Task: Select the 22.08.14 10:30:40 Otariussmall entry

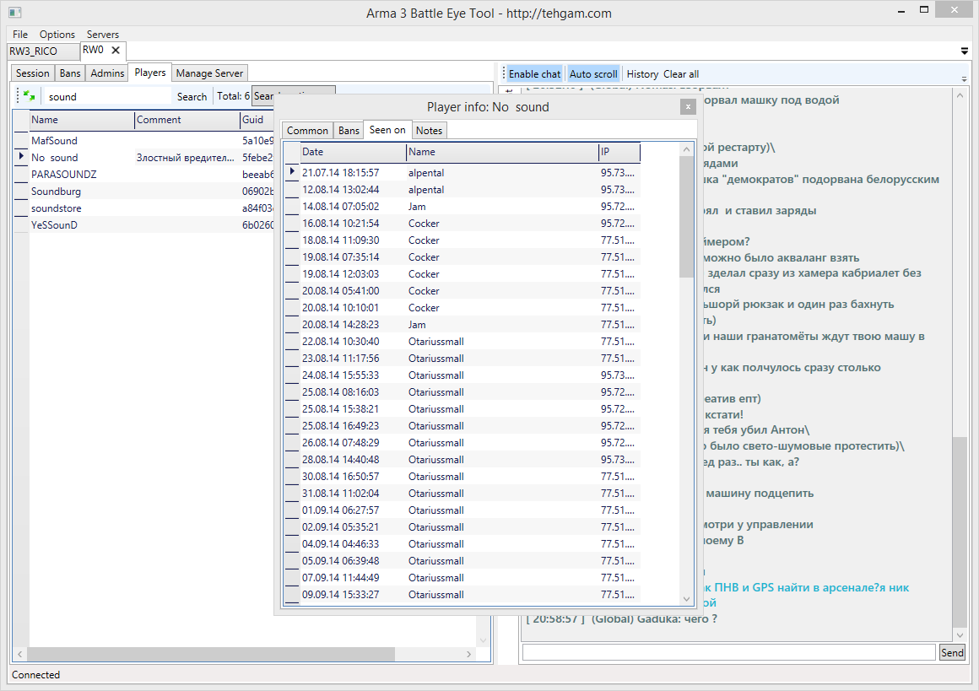Action: click(x=462, y=342)
